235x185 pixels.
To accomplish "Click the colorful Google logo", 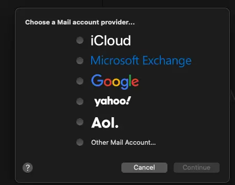I will pos(115,82).
